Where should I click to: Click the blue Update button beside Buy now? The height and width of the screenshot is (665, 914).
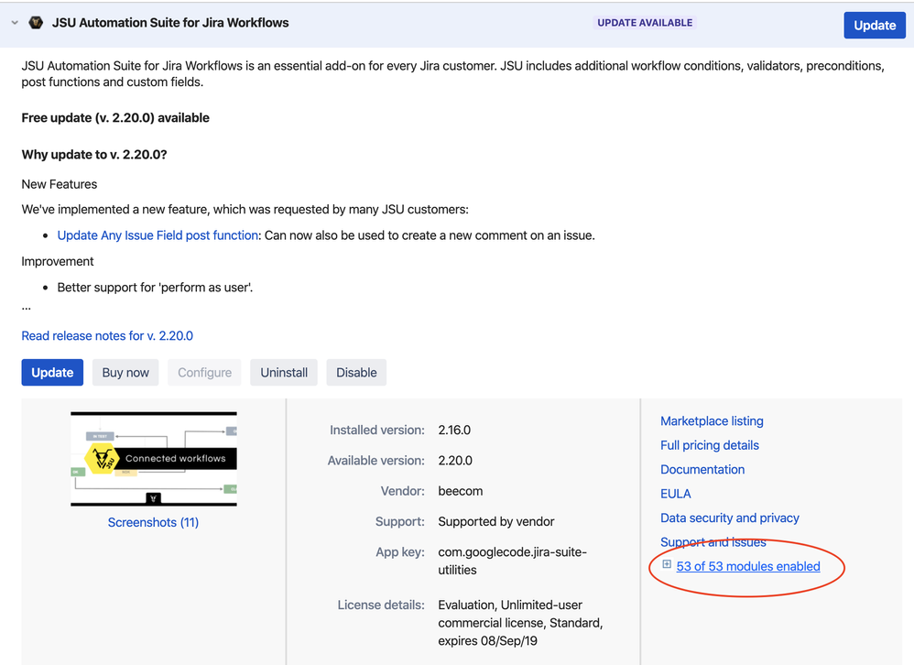pyautogui.click(x=52, y=373)
